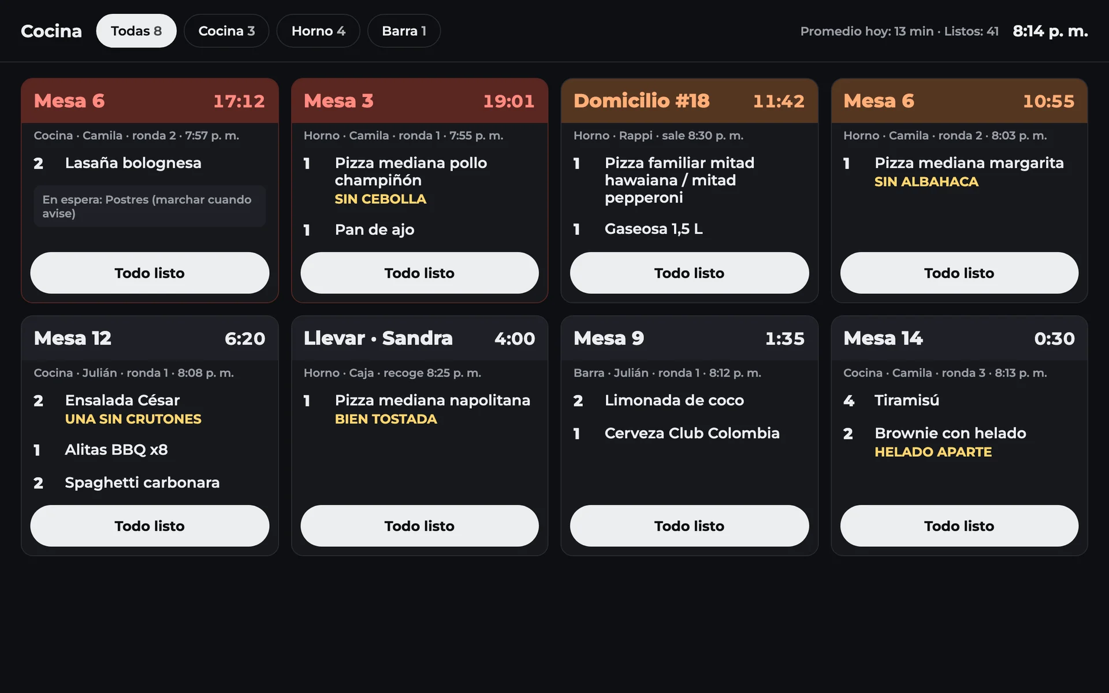This screenshot has height=693, width=1109.
Task: Complete Domicilio #18 with Todo listo
Action: pyautogui.click(x=689, y=273)
